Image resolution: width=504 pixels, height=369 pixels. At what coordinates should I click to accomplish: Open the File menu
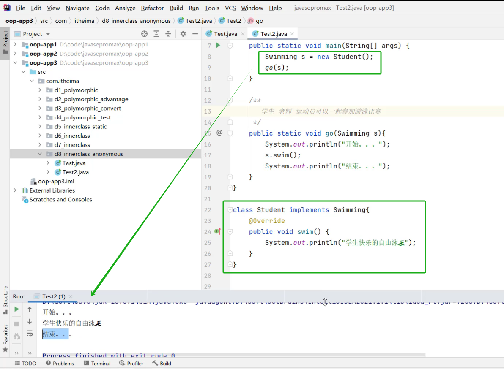click(x=21, y=8)
